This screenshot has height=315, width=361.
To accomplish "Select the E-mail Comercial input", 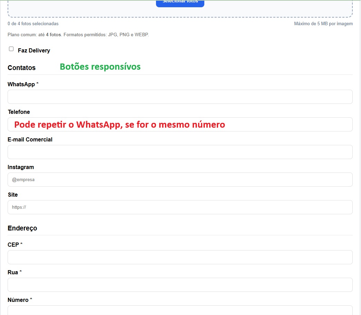I will (x=180, y=152).
